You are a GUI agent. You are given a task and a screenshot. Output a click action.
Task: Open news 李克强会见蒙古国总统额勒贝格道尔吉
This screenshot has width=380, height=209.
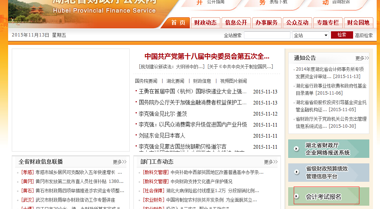click(x=182, y=146)
